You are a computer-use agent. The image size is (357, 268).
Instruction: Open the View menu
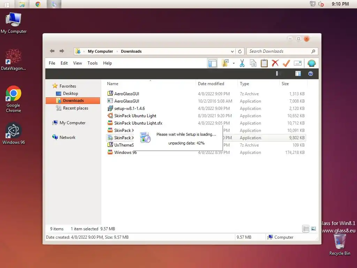(x=77, y=63)
